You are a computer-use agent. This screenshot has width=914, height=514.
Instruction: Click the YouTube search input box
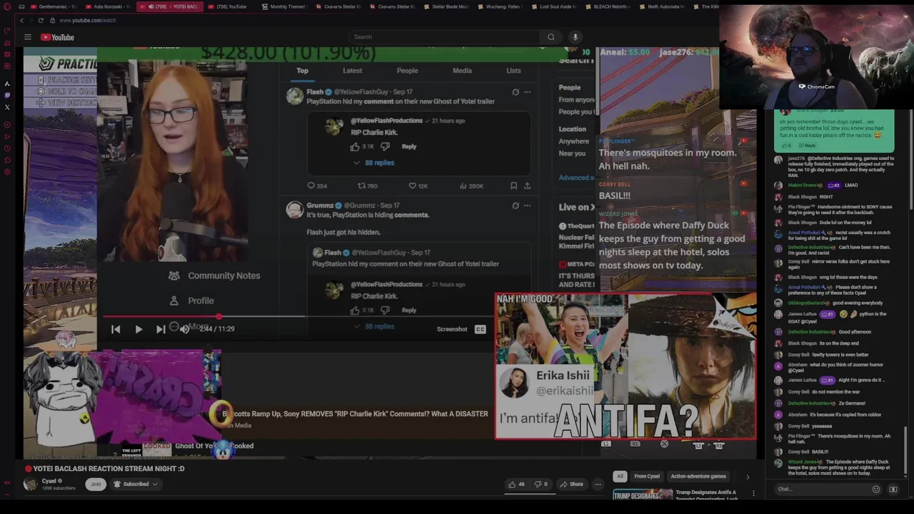point(443,37)
